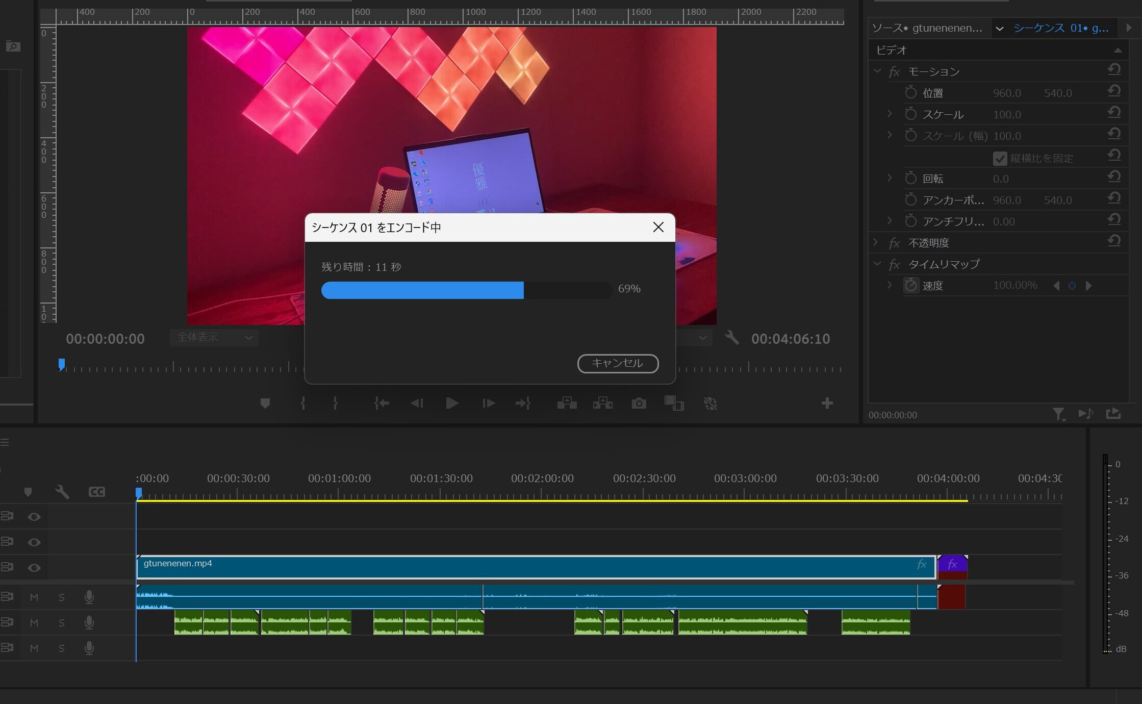
Task: Collapse the タイムリマップ effect
Action: pyautogui.click(x=877, y=264)
